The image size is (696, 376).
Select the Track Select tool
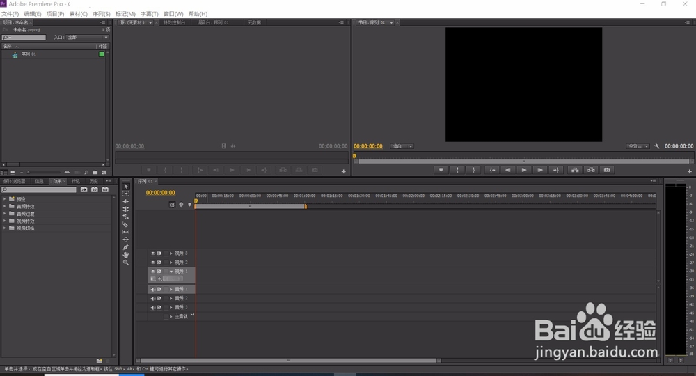[126, 194]
